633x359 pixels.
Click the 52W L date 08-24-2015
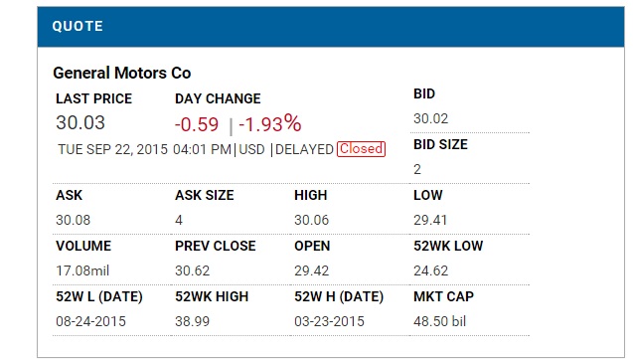coord(90,321)
